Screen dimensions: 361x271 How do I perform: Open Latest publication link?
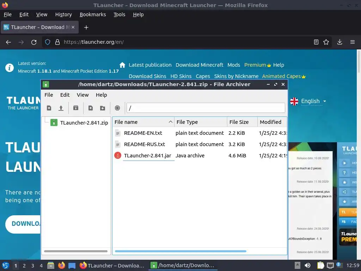tap(150, 65)
